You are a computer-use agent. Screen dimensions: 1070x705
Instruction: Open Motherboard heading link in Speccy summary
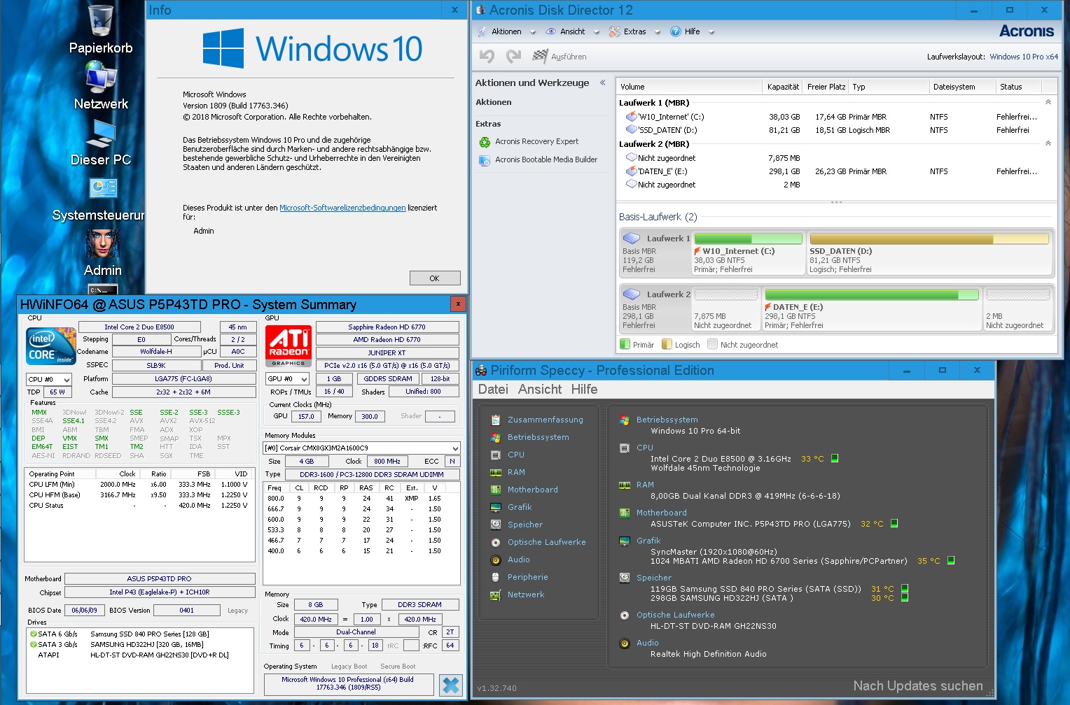coord(662,513)
